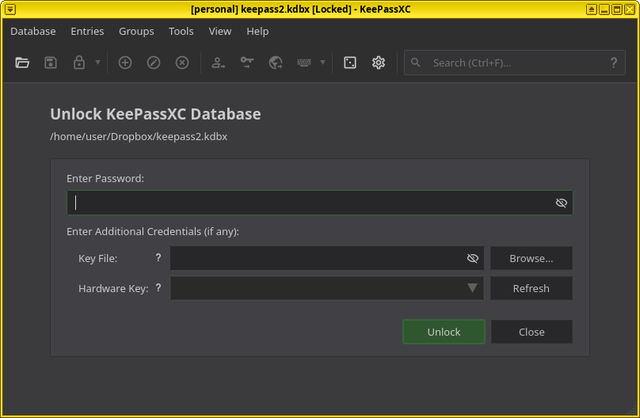Viewport: 640px width, 418px height.
Task: Open the password generator dice icon
Action: pyautogui.click(x=350, y=63)
